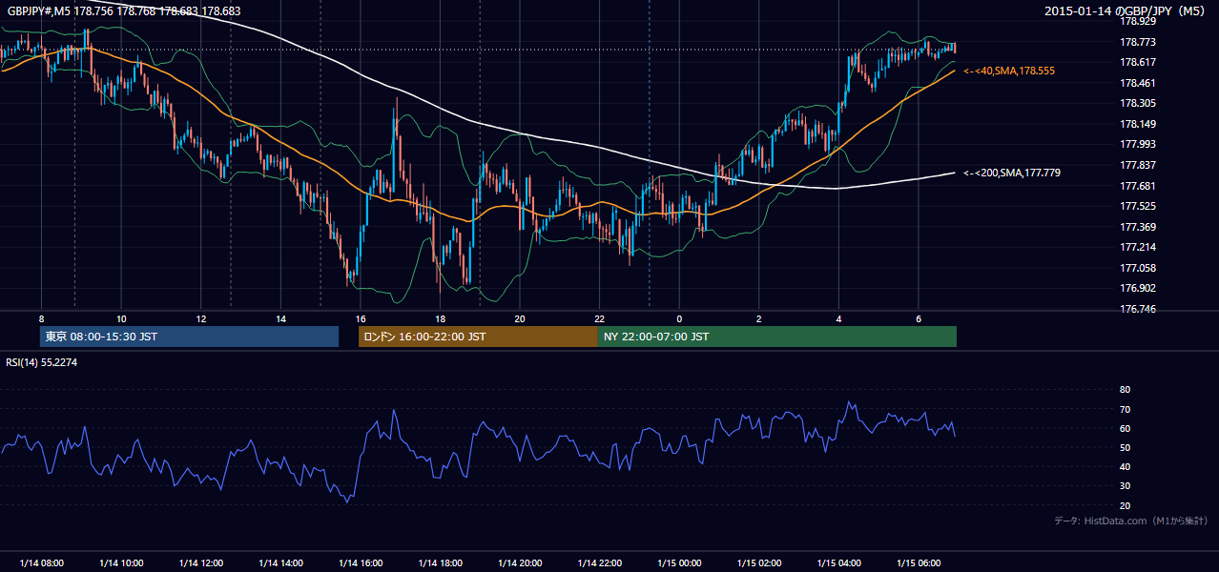Screen dimensions: 1219x572
Task: Select the 40 SMA 178.555 label
Action: [1009, 71]
